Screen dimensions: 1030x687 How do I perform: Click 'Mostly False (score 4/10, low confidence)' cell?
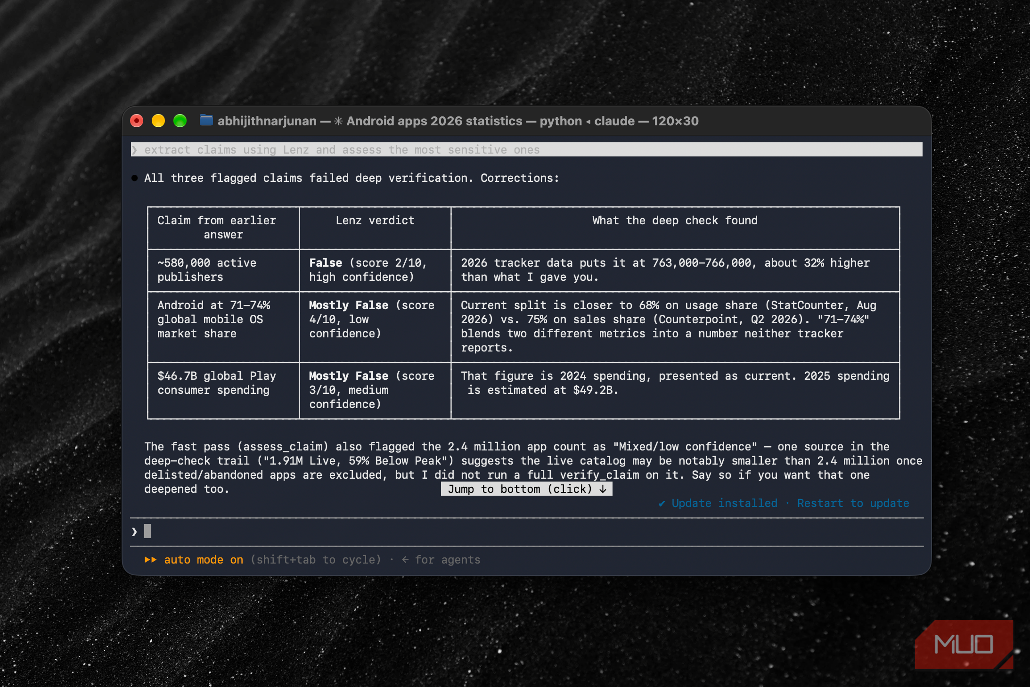click(x=375, y=327)
